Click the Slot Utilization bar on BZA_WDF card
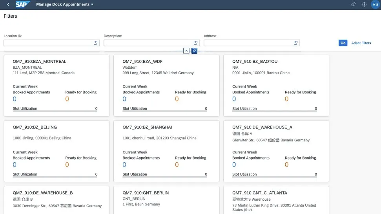 [x=165, y=112]
